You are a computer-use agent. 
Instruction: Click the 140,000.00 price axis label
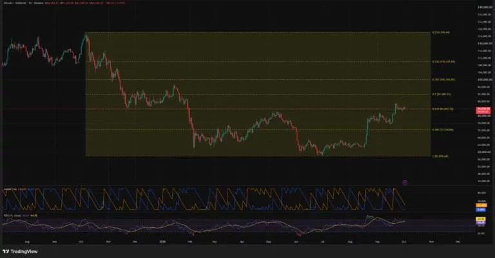point(485,7)
